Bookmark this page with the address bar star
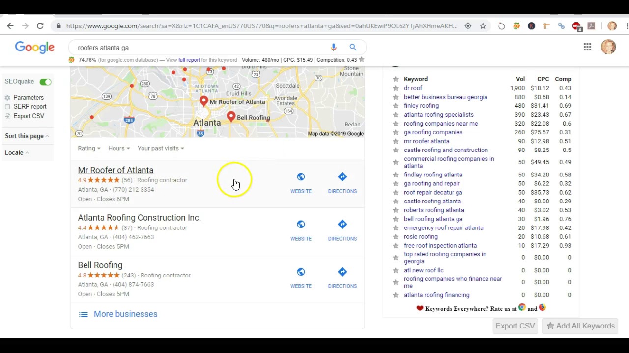629x353 pixels. 483,26
